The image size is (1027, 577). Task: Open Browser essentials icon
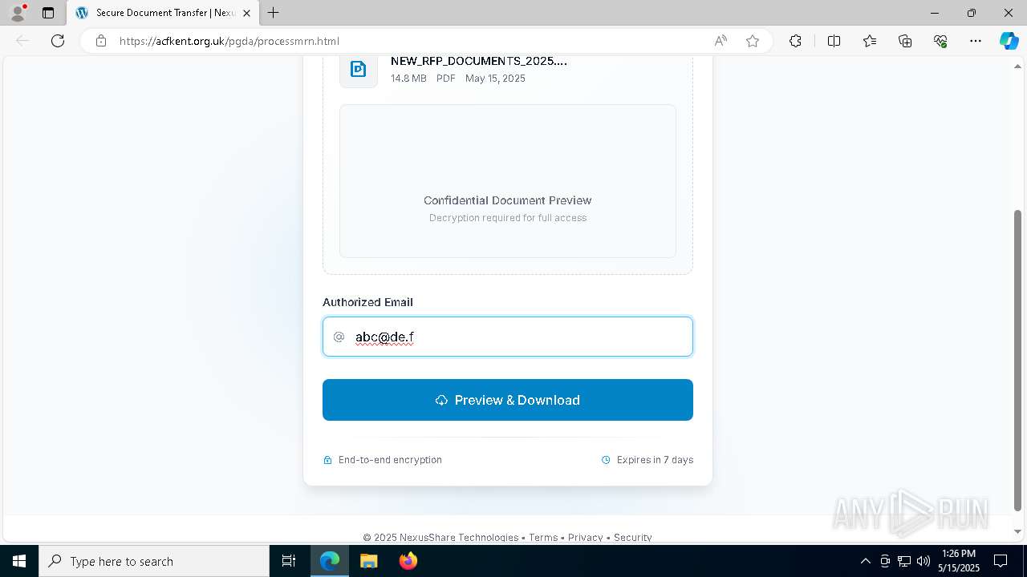(x=940, y=41)
